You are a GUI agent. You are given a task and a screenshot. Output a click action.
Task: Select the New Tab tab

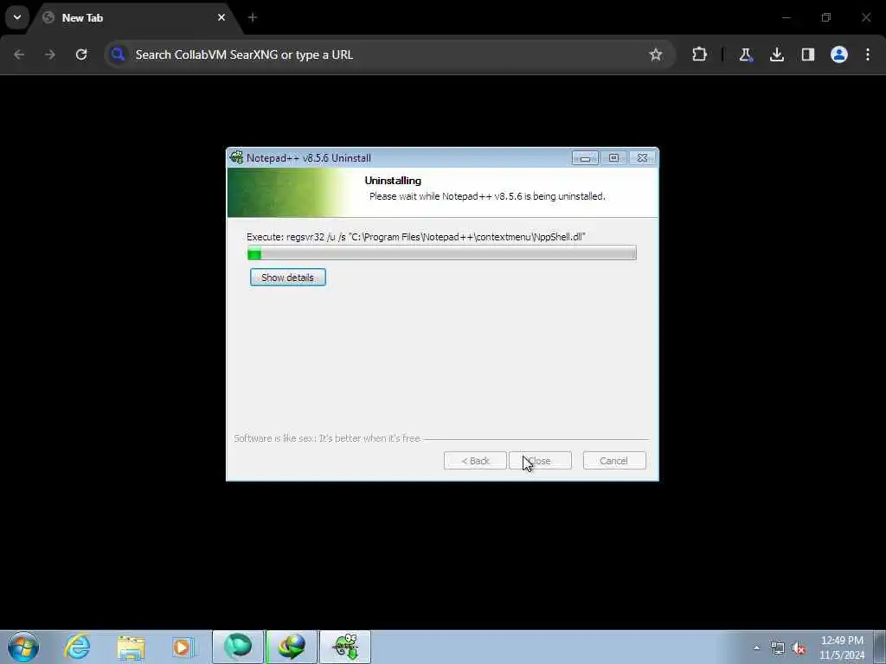[133, 18]
